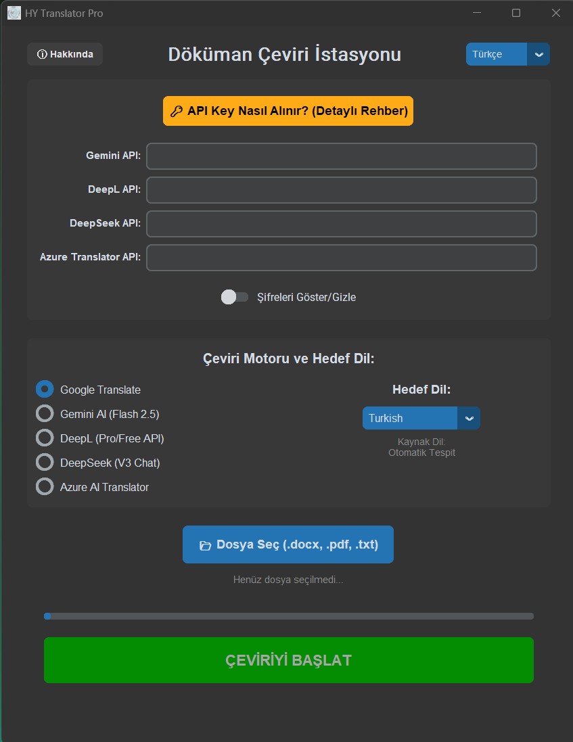Start translation with ÇEVİRİYİ BAŞLAT button
Viewport: 573px width, 742px height.
[x=289, y=660]
